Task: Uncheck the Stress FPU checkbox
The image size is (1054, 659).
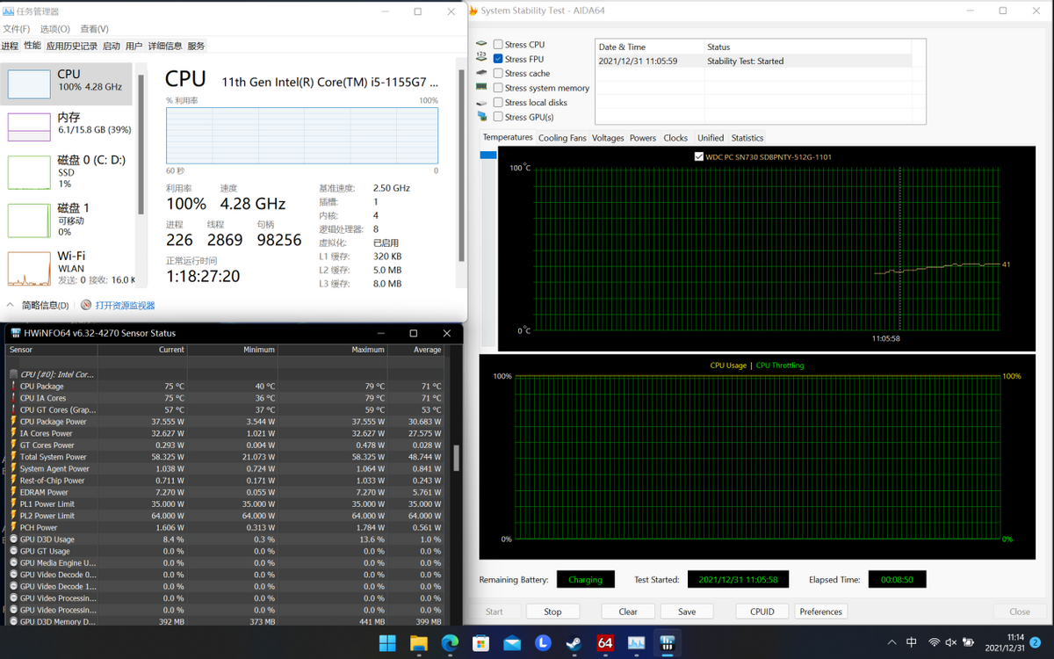Action: coord(498,59)
